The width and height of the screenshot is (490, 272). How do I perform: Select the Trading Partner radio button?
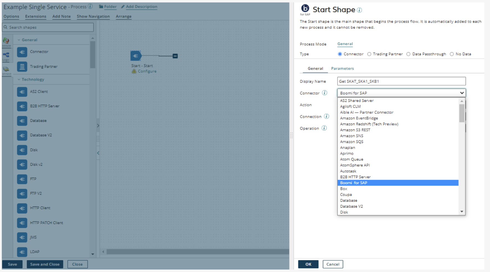[x=369, y=54]
